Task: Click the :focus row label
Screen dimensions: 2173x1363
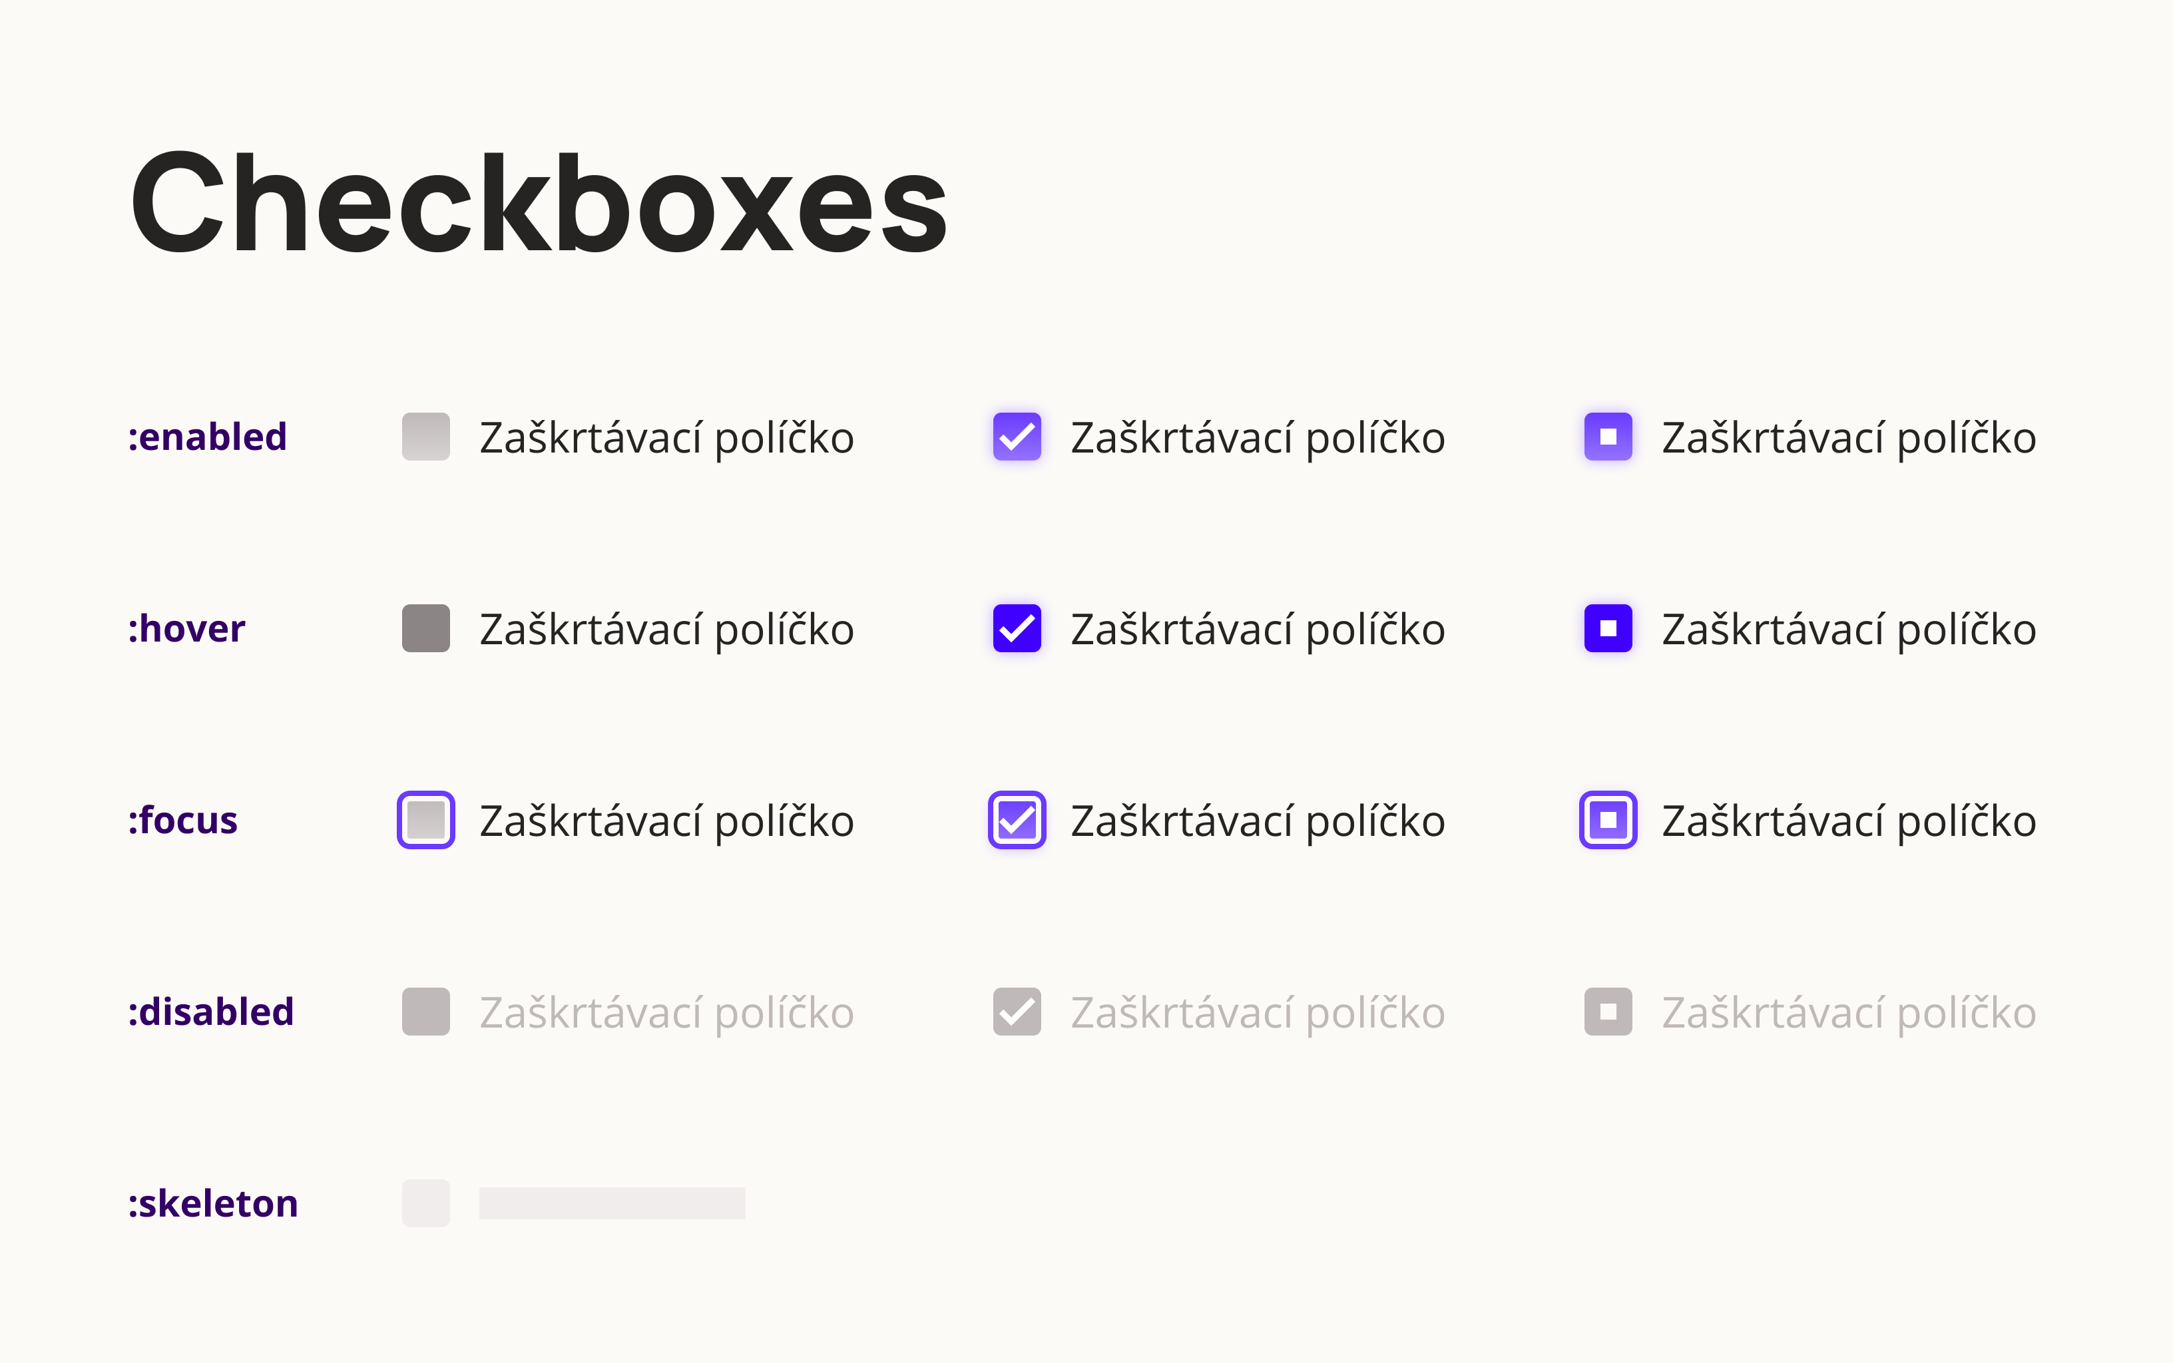Action: pyautogui.click(x=183, y=821)
